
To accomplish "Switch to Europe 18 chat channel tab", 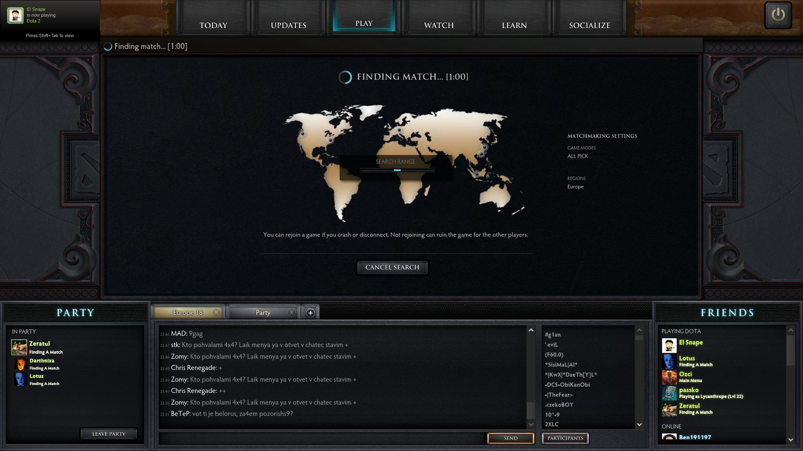I will click(x=188, y=312).
